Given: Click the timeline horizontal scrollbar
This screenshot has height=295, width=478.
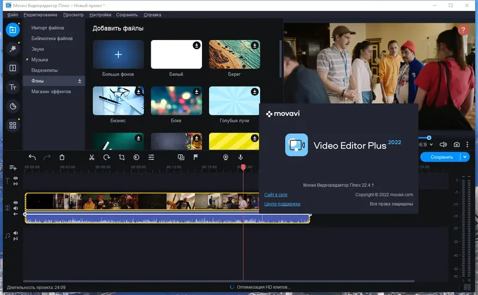Looking at the screenshot, I should (x=219, y=281).
